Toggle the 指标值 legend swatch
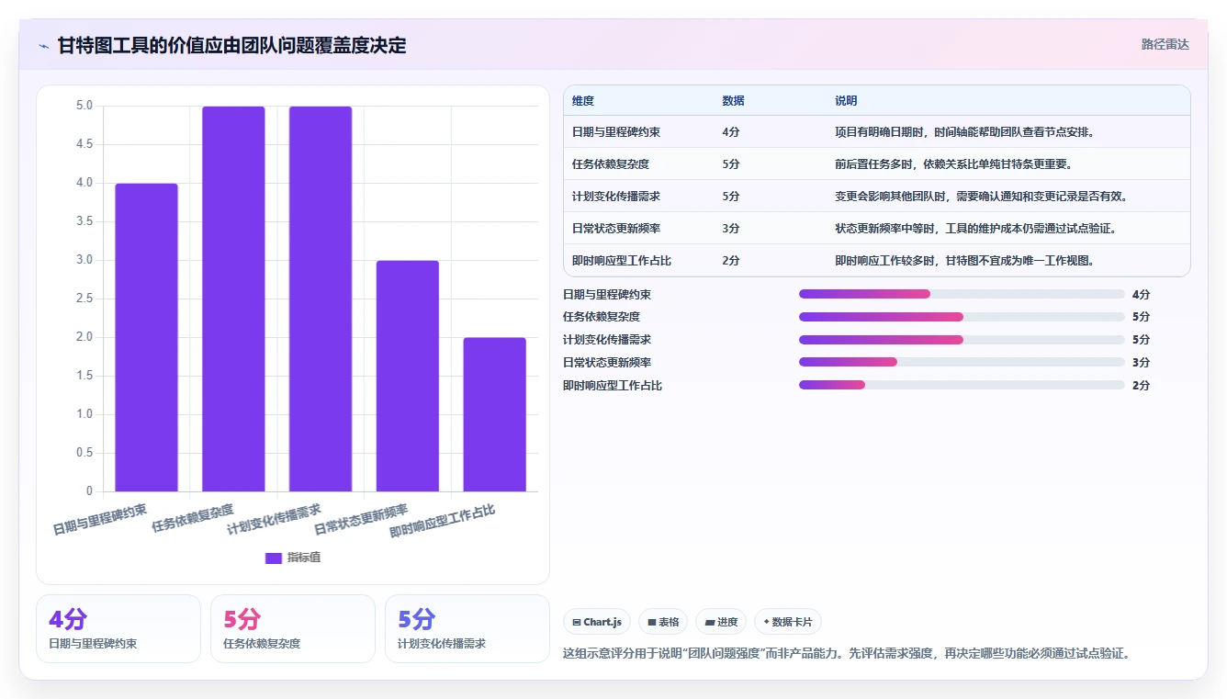1227x699 pixels. tap(274, 558)
